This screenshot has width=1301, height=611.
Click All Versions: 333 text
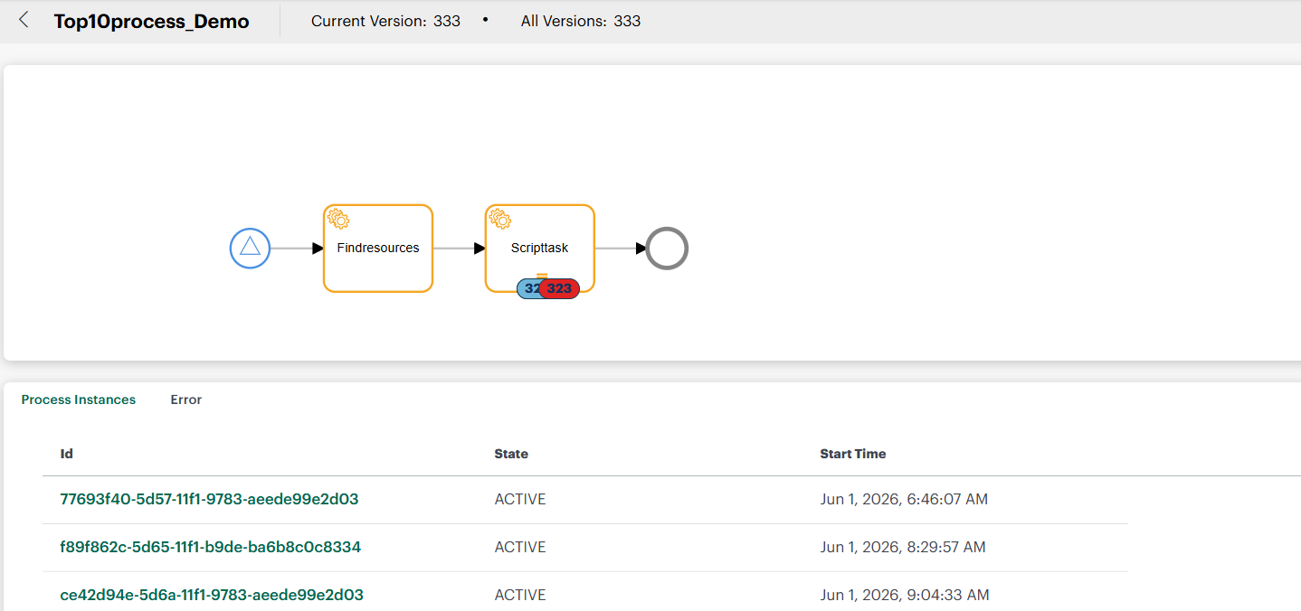[581, 21]
